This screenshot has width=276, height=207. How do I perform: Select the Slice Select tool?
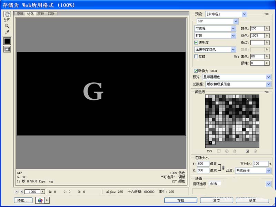click(x=7, y=20)
